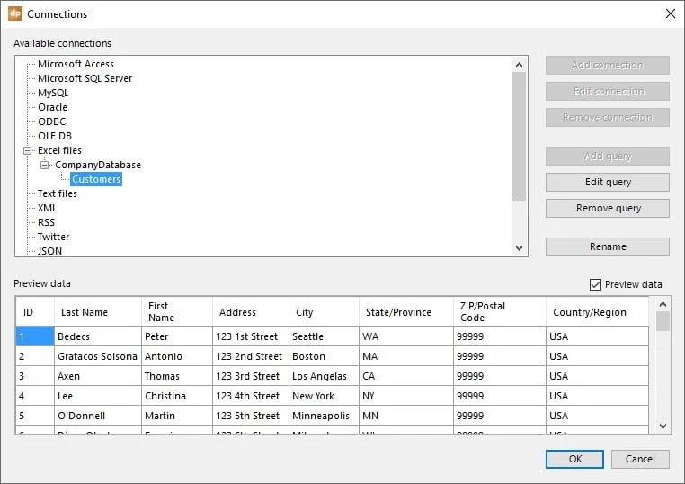Screen dimensions: 685x484
Task: Click the disabled Remove connection button
Action: coord(607,118)
